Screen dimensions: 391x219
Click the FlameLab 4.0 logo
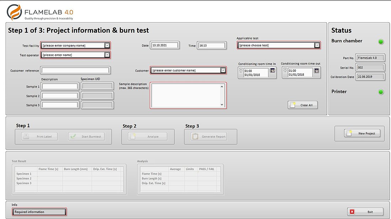point(40,13)
